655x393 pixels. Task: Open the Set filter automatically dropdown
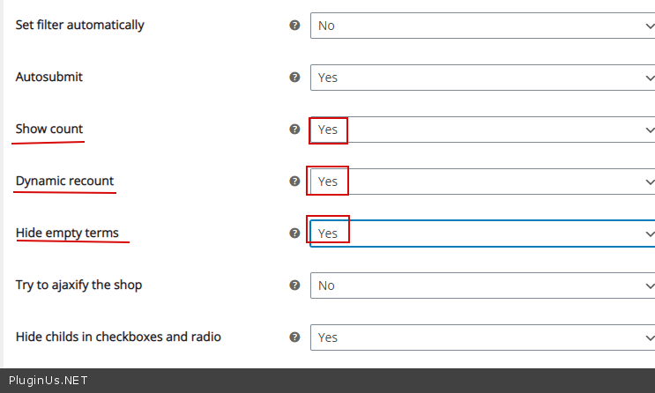[x=481, y=26]
